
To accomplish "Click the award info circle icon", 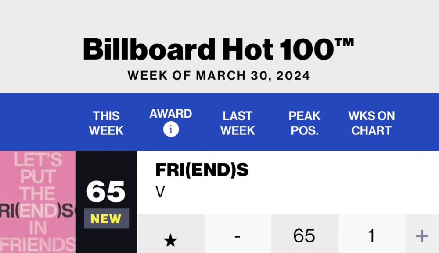I will pyautogui.click(x=171, y=130).
